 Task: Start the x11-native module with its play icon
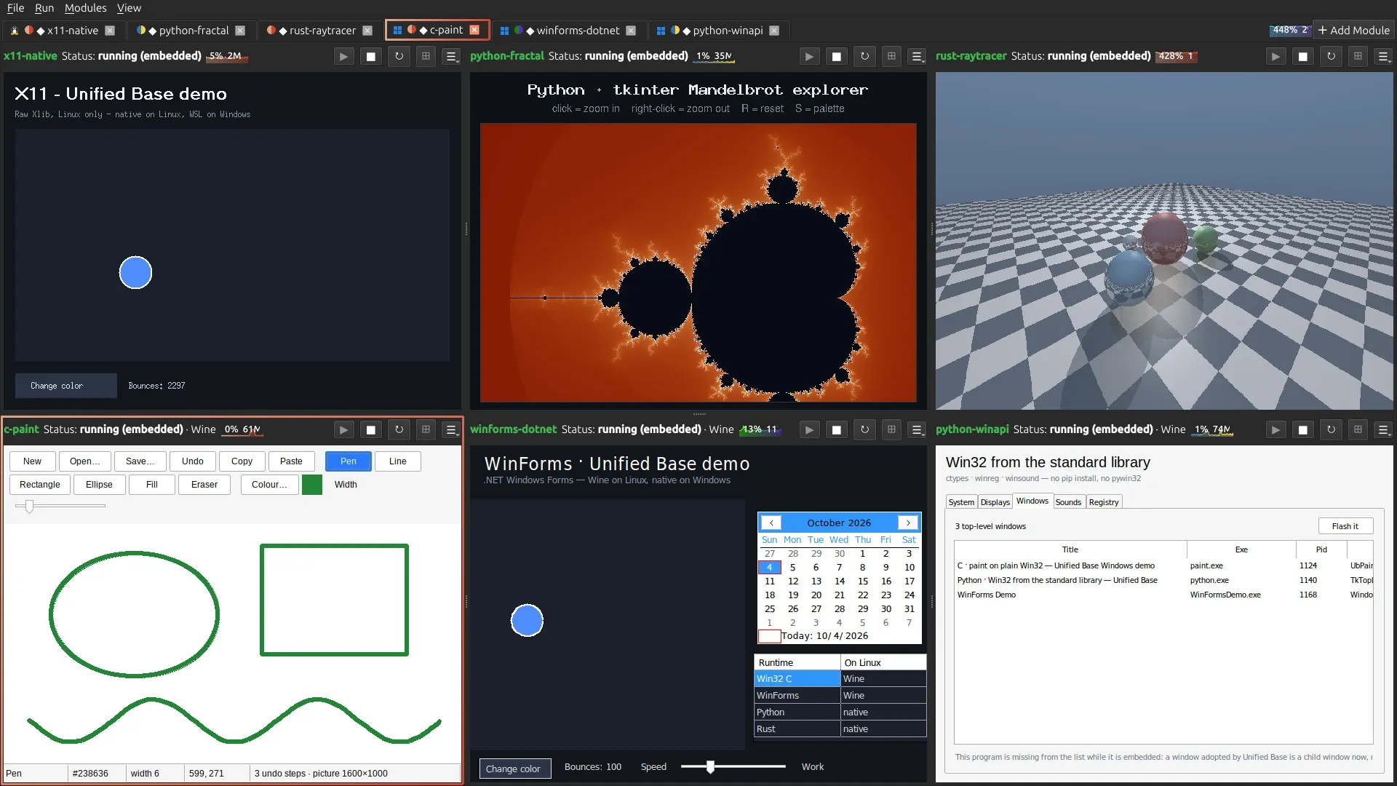point(343,56)
